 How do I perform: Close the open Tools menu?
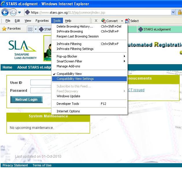[x=57, y=21]
